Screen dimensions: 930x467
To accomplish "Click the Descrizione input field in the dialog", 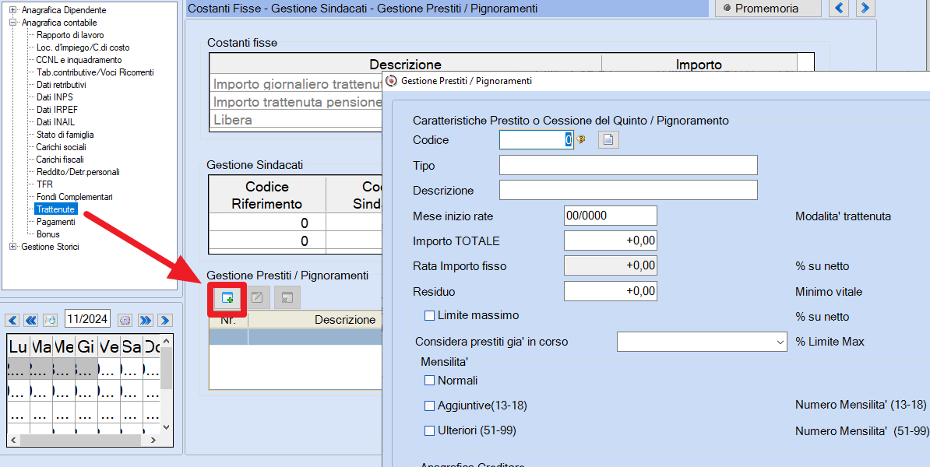I will (x=628, y=190).
